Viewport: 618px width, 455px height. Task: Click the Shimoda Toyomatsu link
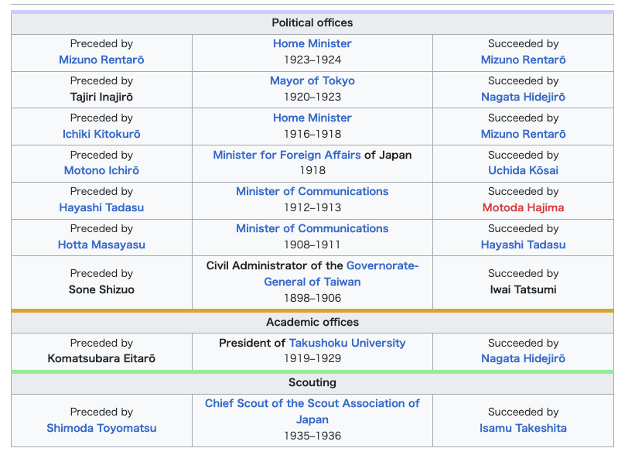click(x=101, y=428)
